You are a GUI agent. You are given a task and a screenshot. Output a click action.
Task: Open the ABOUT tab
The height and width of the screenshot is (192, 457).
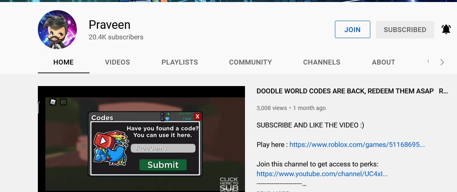(383, 62)
